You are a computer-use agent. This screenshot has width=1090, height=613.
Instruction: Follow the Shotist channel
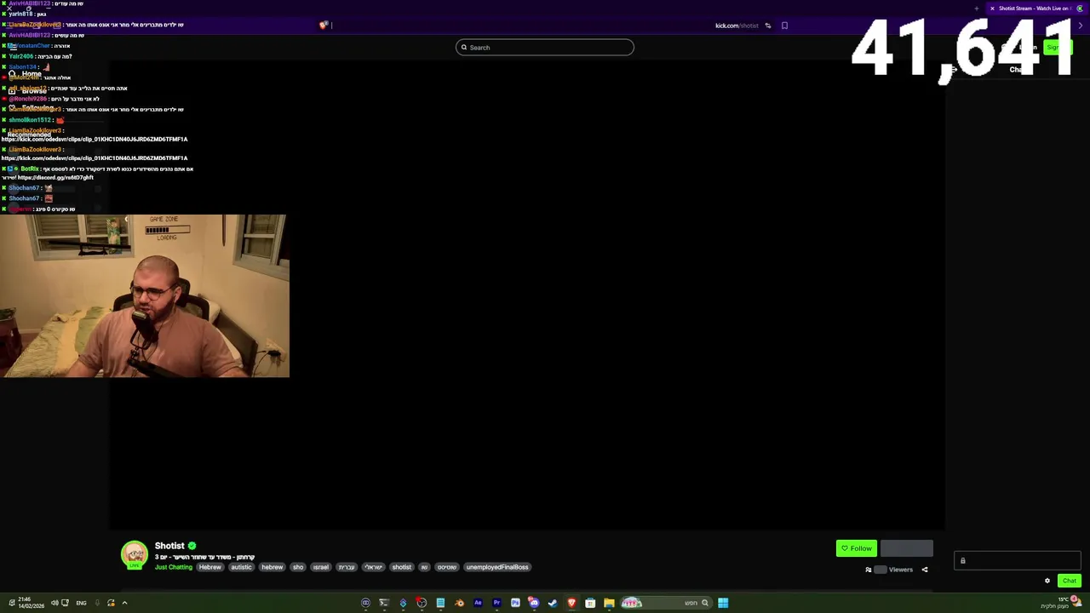[x=857, y=548]
